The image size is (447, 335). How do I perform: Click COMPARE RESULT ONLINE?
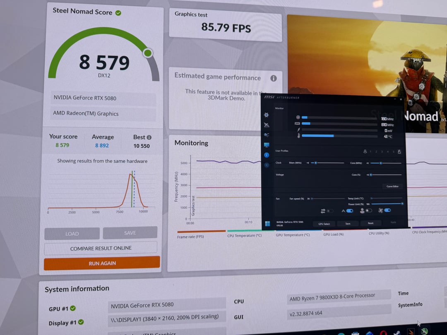101,248
